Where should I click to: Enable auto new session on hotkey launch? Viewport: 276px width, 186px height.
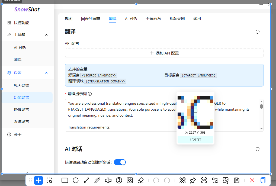(x=120, y=162)
